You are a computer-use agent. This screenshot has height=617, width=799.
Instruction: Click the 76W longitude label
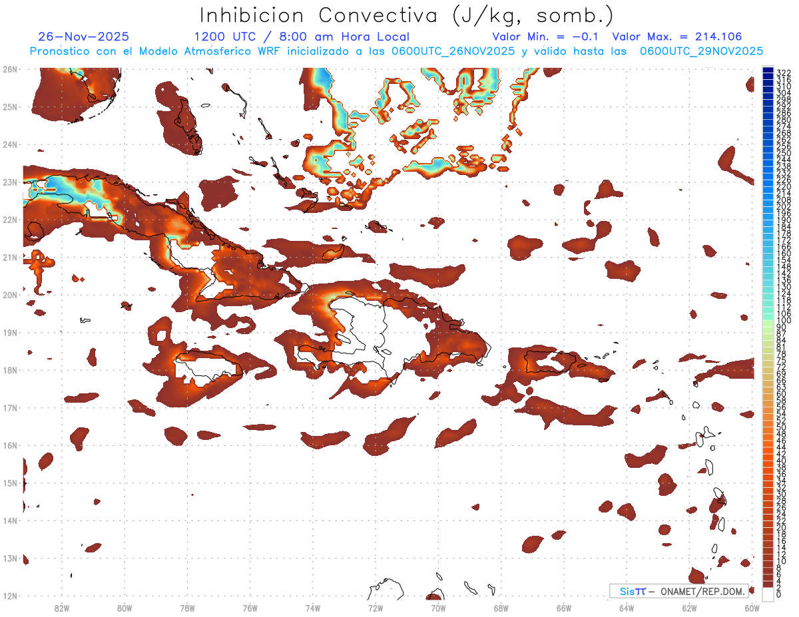(x=250, y=608)
